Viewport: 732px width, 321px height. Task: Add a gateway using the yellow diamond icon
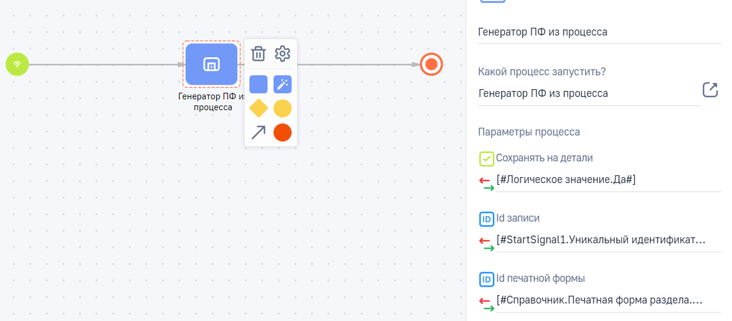click(258, 108)
